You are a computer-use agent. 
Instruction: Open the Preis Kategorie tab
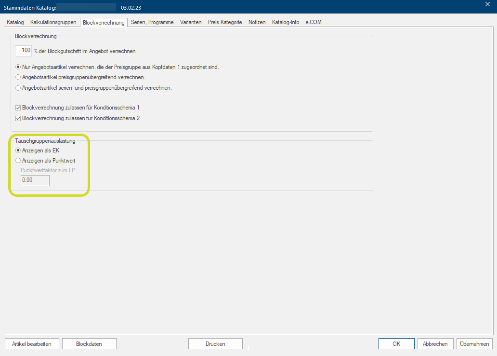click(x=225, y=22)
